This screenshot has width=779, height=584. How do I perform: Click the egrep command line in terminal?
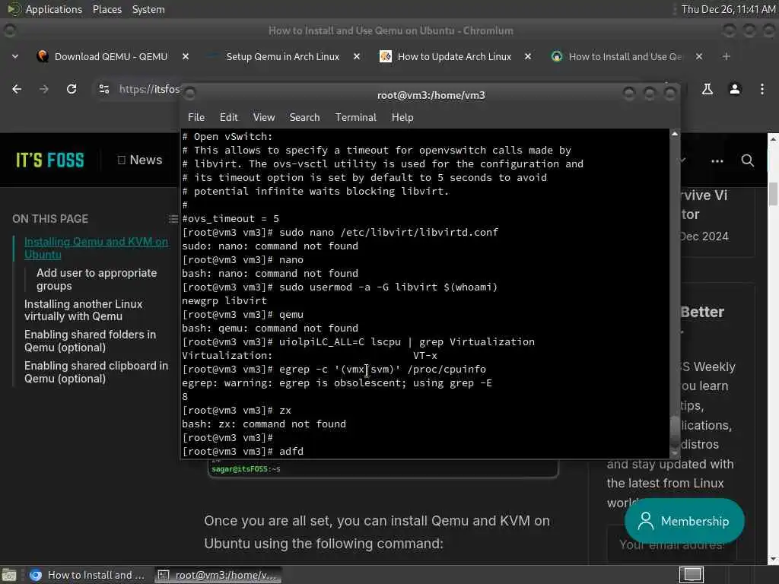point(334,370)
